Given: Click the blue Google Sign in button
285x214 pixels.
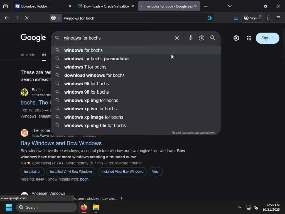Looking at the screenshot, I should click(x=267, y=38).
